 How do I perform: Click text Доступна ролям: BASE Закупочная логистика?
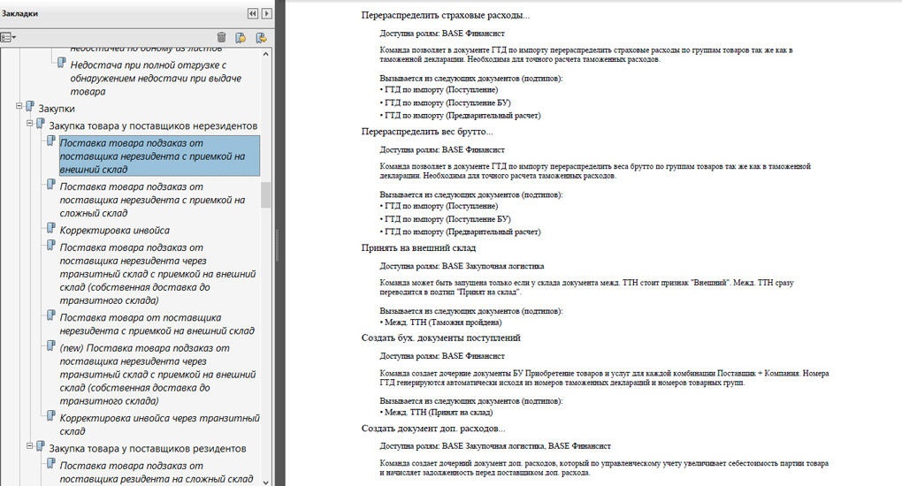point(462,266)
